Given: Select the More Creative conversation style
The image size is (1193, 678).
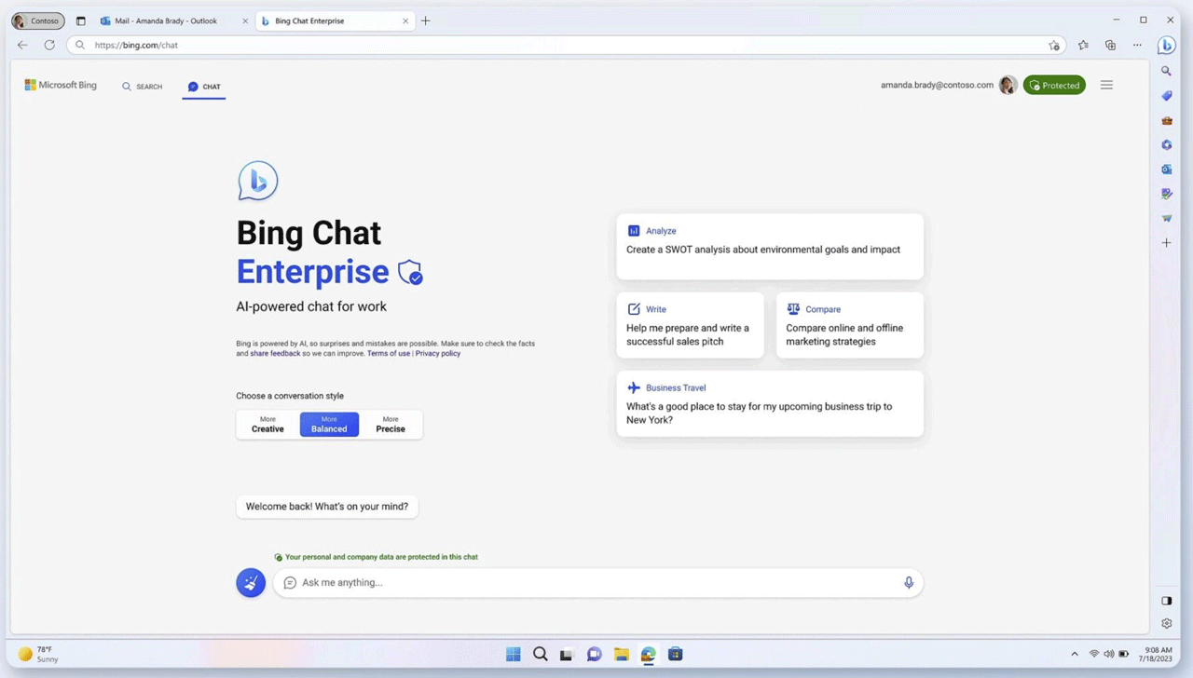Looking at the screenshot, I should (x=267, y=424).
